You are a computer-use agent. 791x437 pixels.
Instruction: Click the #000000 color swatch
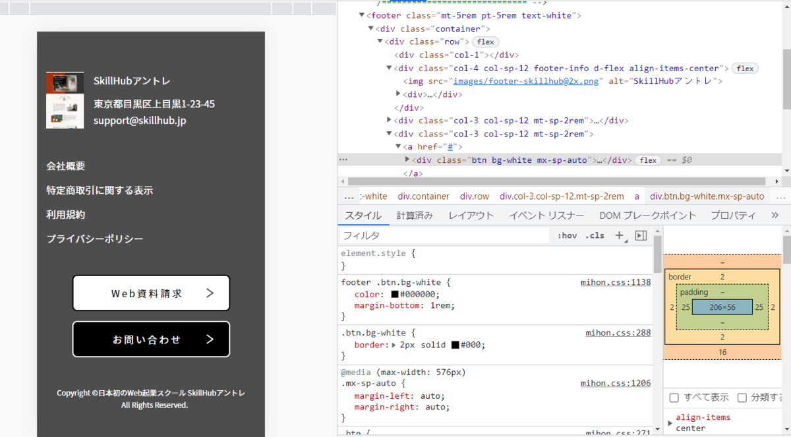(x=395, y=295)
